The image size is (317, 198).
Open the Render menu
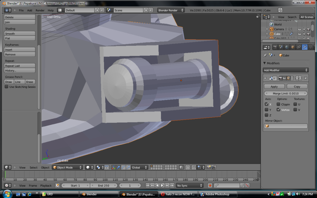pyautogui.click(x=40, y=10)
